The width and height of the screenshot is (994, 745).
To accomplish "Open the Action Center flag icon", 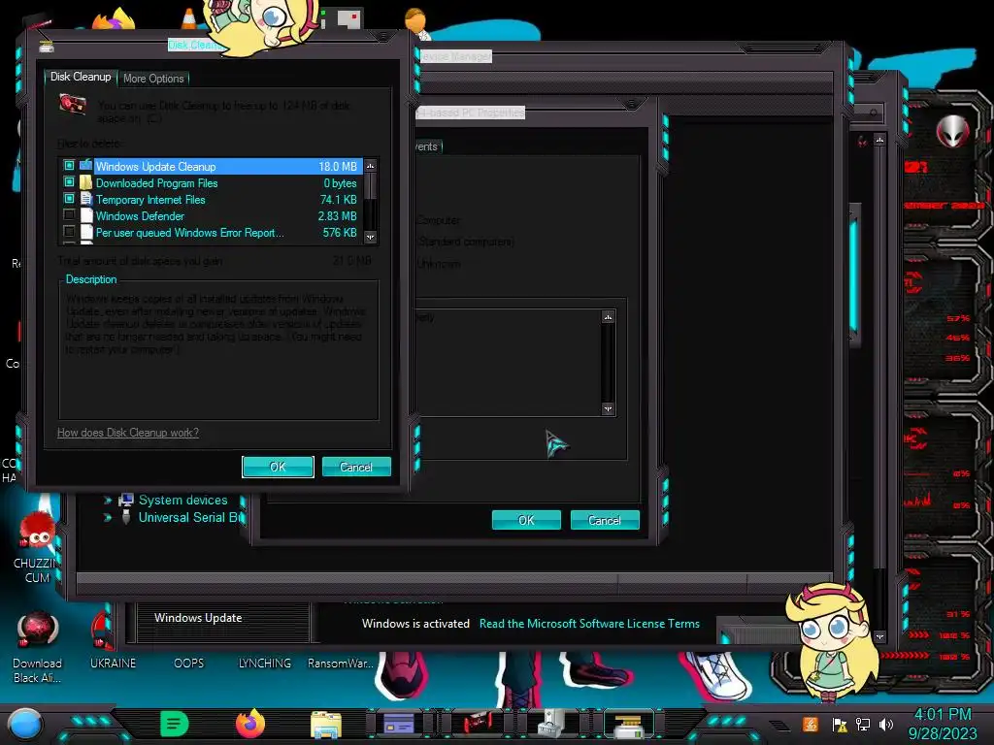I will (x=840, y=725).
